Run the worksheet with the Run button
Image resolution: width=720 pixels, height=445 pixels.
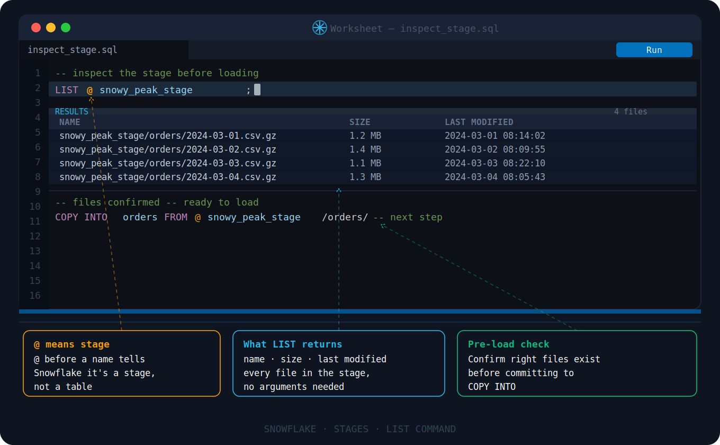[654, 50]
